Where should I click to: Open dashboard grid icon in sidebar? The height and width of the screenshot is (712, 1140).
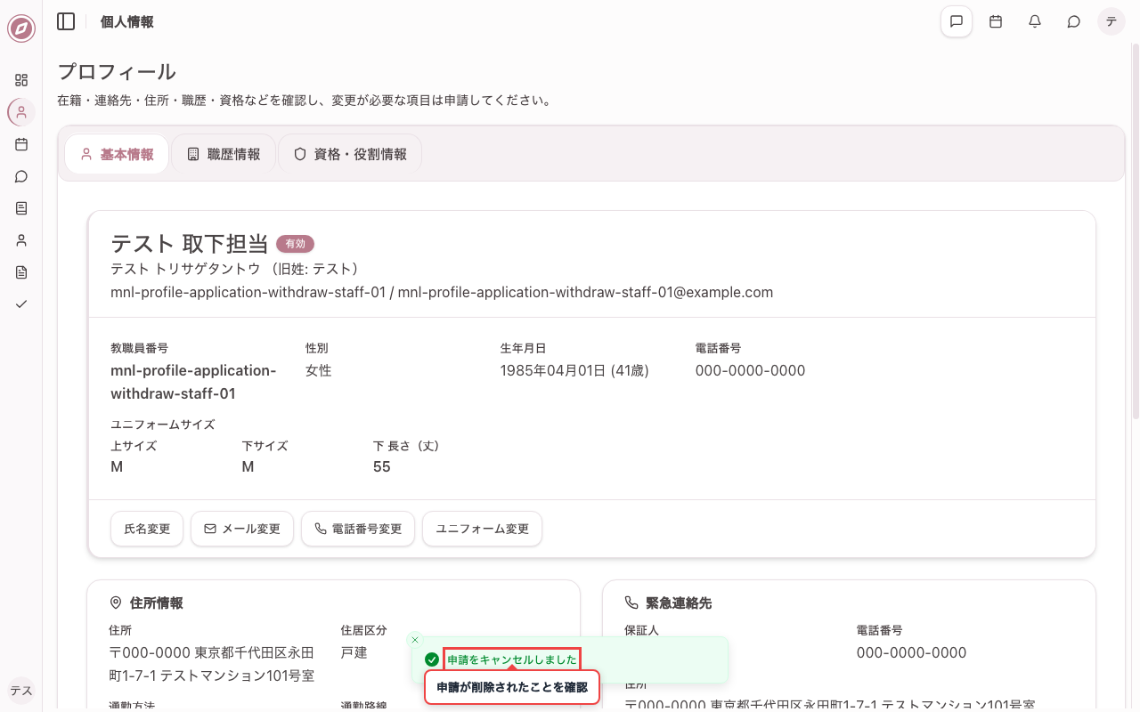(21, 80)
